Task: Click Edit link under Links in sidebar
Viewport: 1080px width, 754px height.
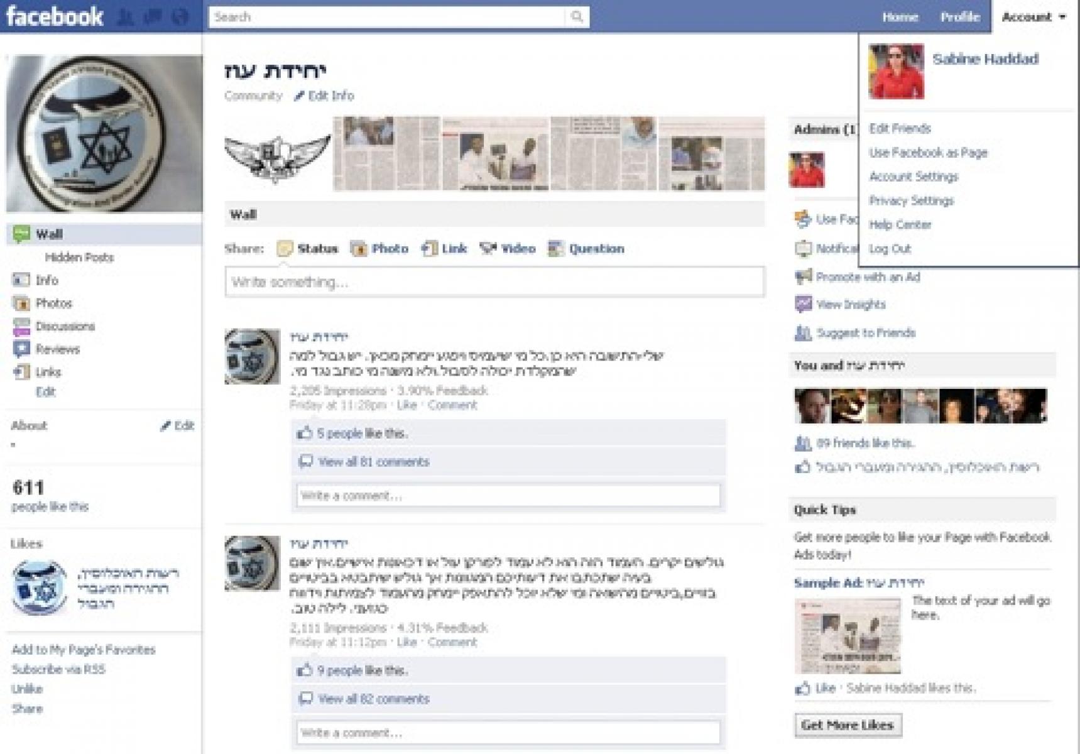Action: [x=45, y=392]
